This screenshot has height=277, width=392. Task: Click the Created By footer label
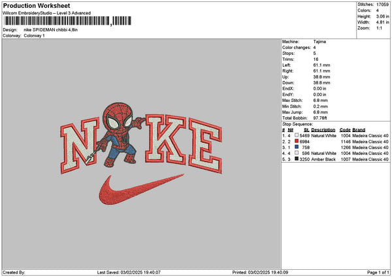click(14, 272)
